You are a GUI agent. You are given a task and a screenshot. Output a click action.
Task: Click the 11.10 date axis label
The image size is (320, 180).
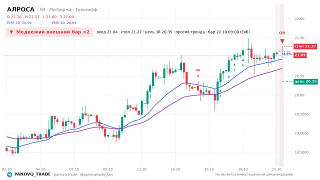click(141, 169)
